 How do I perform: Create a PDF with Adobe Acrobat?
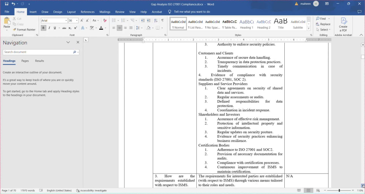(x=343, y=25)
